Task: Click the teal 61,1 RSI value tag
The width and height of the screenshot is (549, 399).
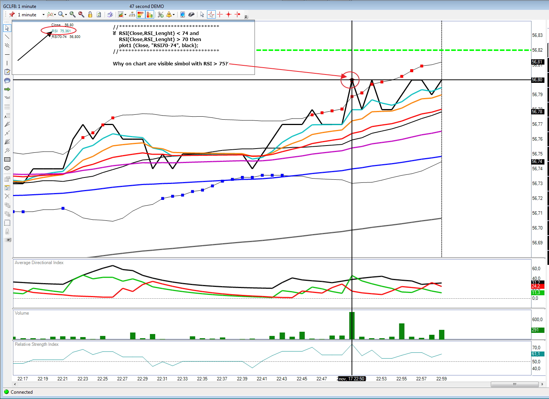Action: tap(538, 354)
